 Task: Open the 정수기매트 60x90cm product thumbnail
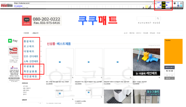[x=147, y=96]
